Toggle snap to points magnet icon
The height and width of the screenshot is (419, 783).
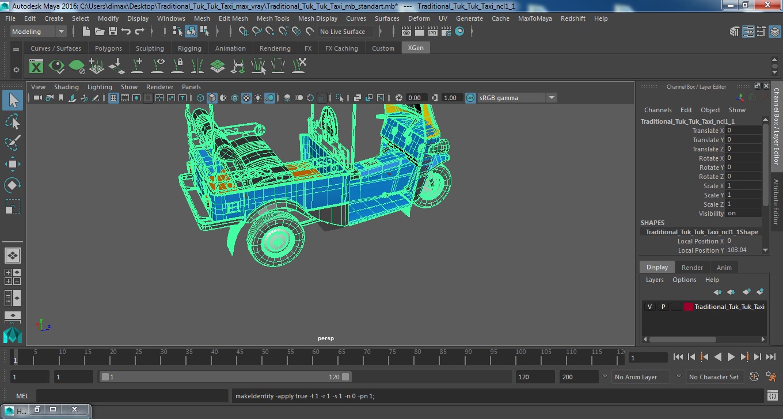(x=269, y=32)
